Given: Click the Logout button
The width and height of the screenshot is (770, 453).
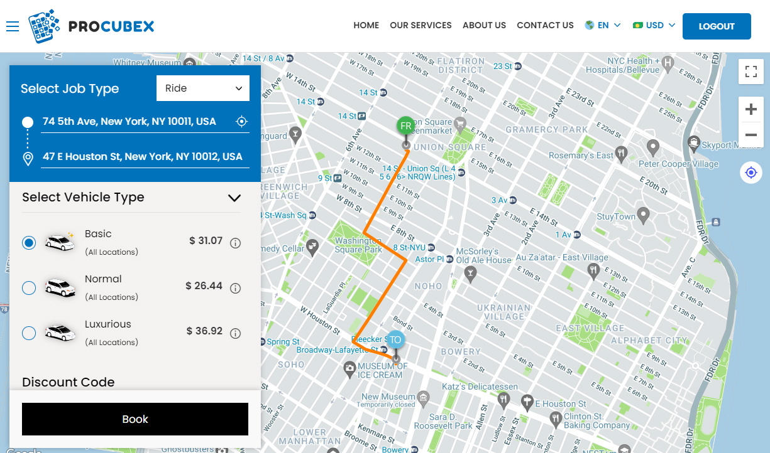Looking at the screenshot, I should click(x=717, y=26).
